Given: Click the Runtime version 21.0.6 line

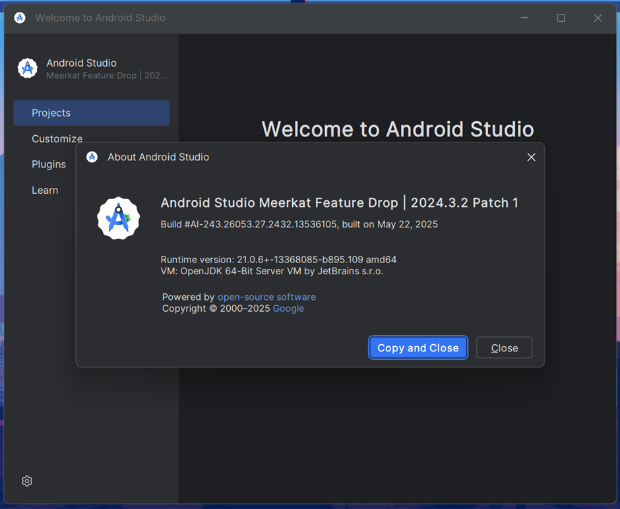Looking at the screenshot, I should click(x=278, y=260).
